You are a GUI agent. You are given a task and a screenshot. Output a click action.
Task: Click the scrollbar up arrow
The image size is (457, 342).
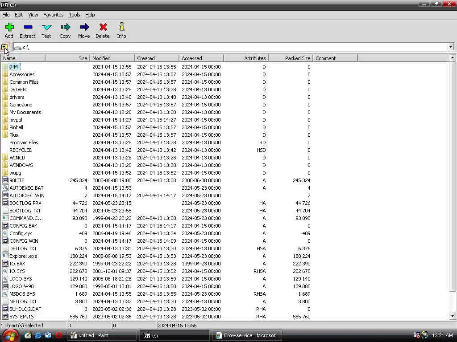[453, 58]
